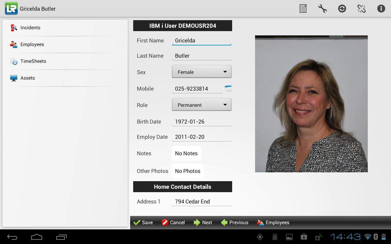Select TimeSheets from the left sidebar
391x244 pixels.
tap(33, 61)
